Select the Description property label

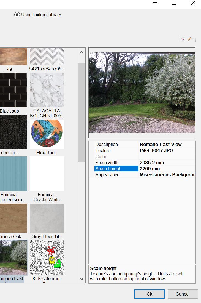tap(107, 144)
